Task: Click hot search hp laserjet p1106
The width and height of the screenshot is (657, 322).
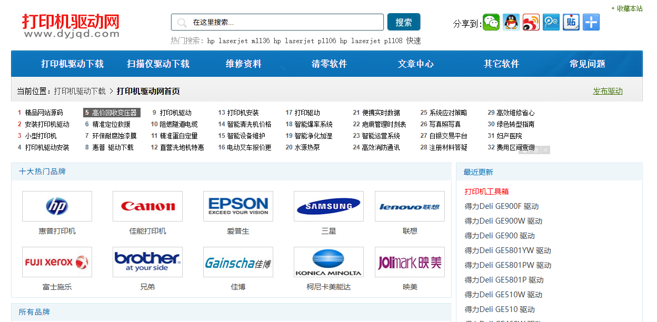Action: (305, 41)
